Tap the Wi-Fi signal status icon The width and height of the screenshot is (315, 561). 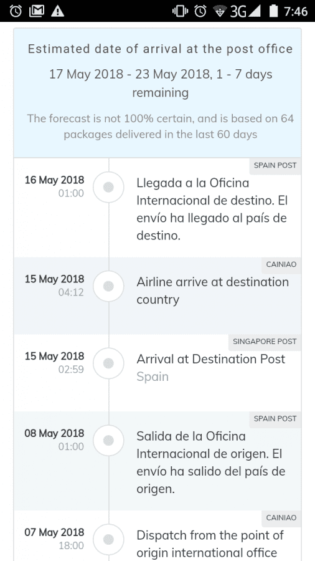(x=220, y=11)
